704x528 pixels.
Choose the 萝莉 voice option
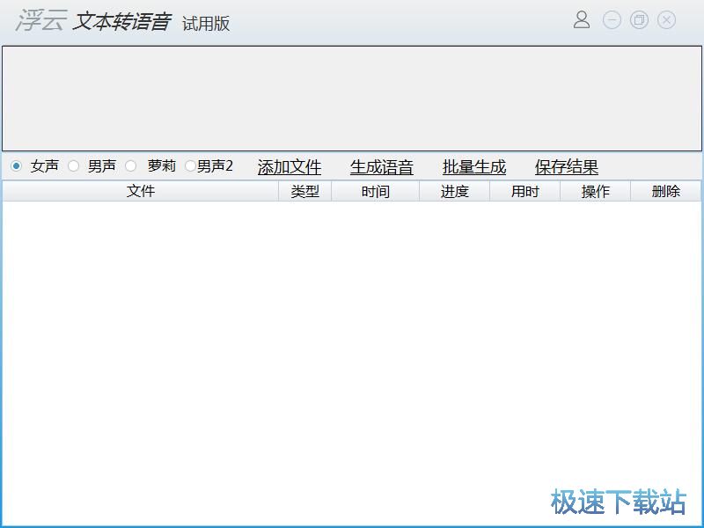[x=130, y=166]
